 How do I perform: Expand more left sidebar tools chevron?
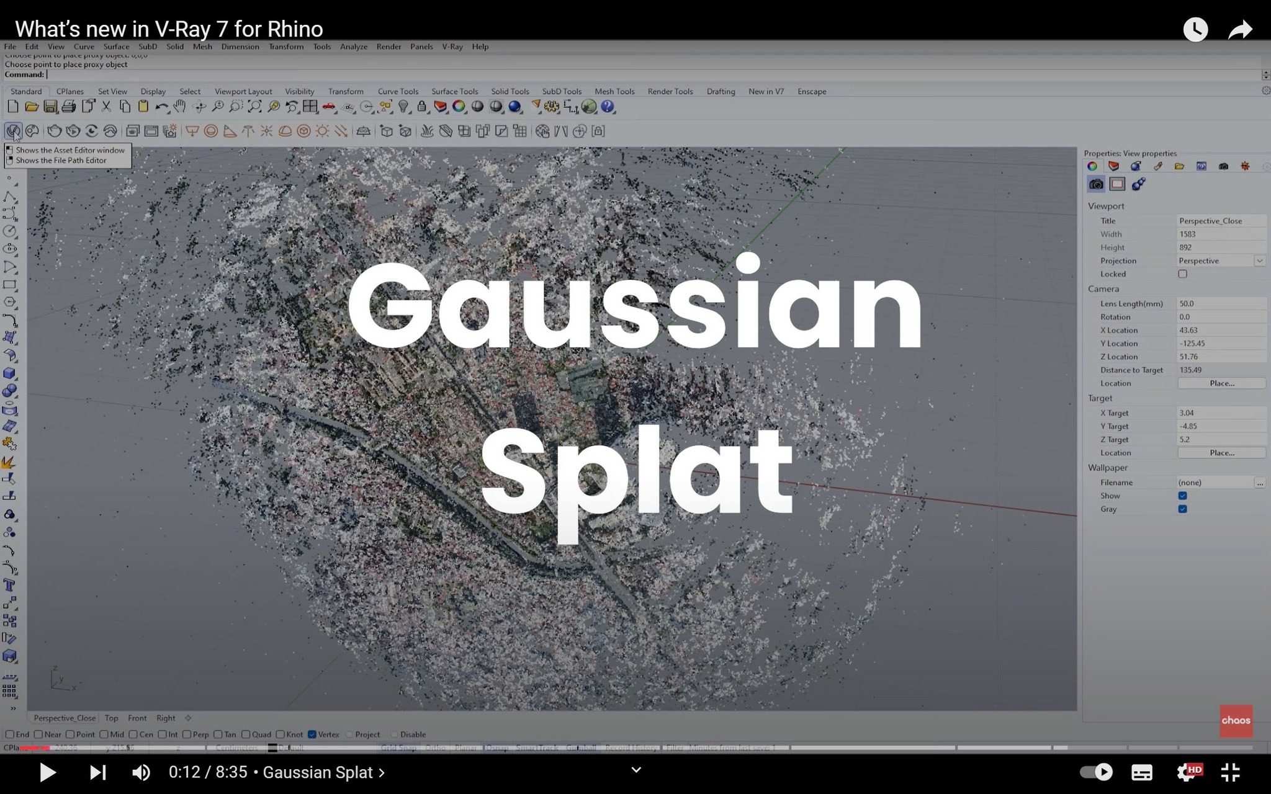click(12, 708)
